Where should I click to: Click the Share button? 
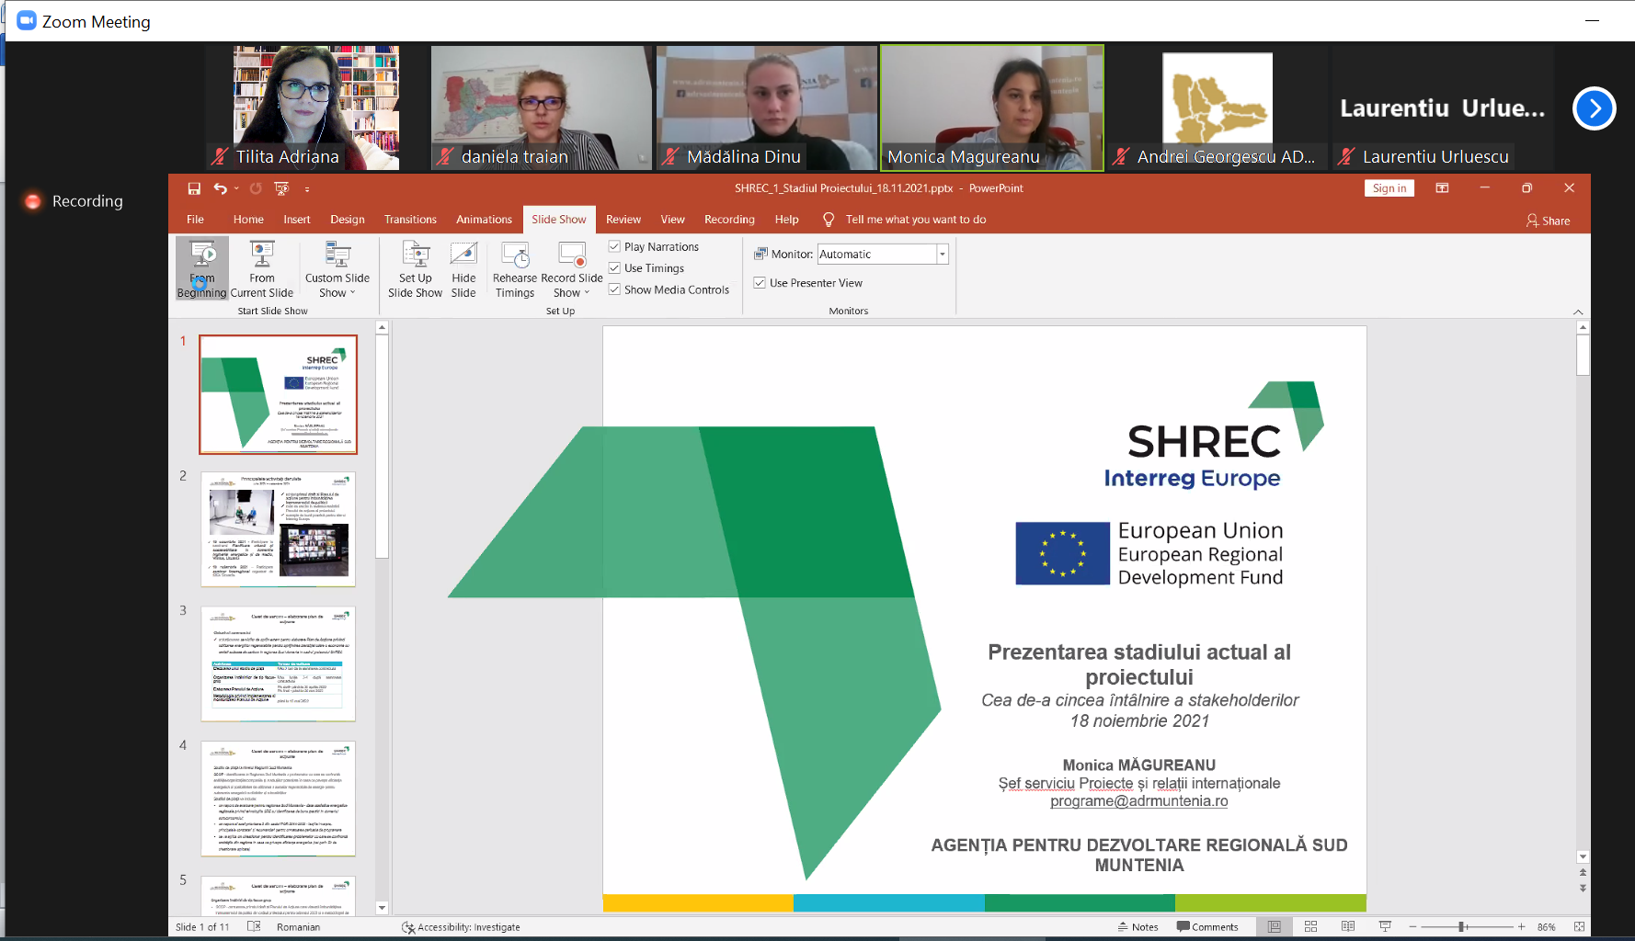1549,221
